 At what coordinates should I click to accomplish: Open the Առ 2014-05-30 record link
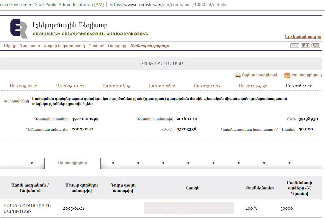(x=253, y=86)
